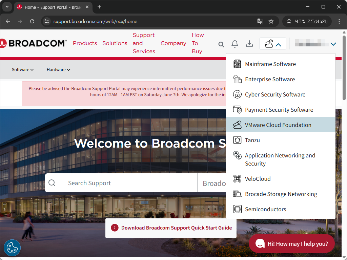The image size is (347, 260).
Task: Select Mainframe Software from the menu
Action: coord(281,64)
